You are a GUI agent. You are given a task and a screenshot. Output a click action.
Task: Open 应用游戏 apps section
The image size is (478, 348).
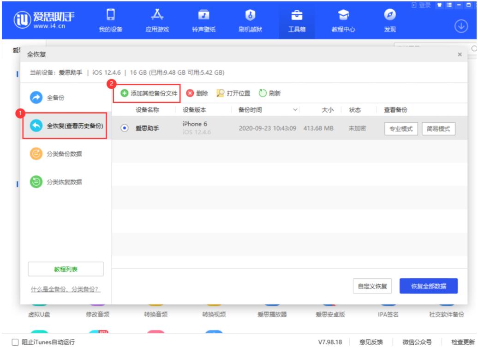(160, 20)
